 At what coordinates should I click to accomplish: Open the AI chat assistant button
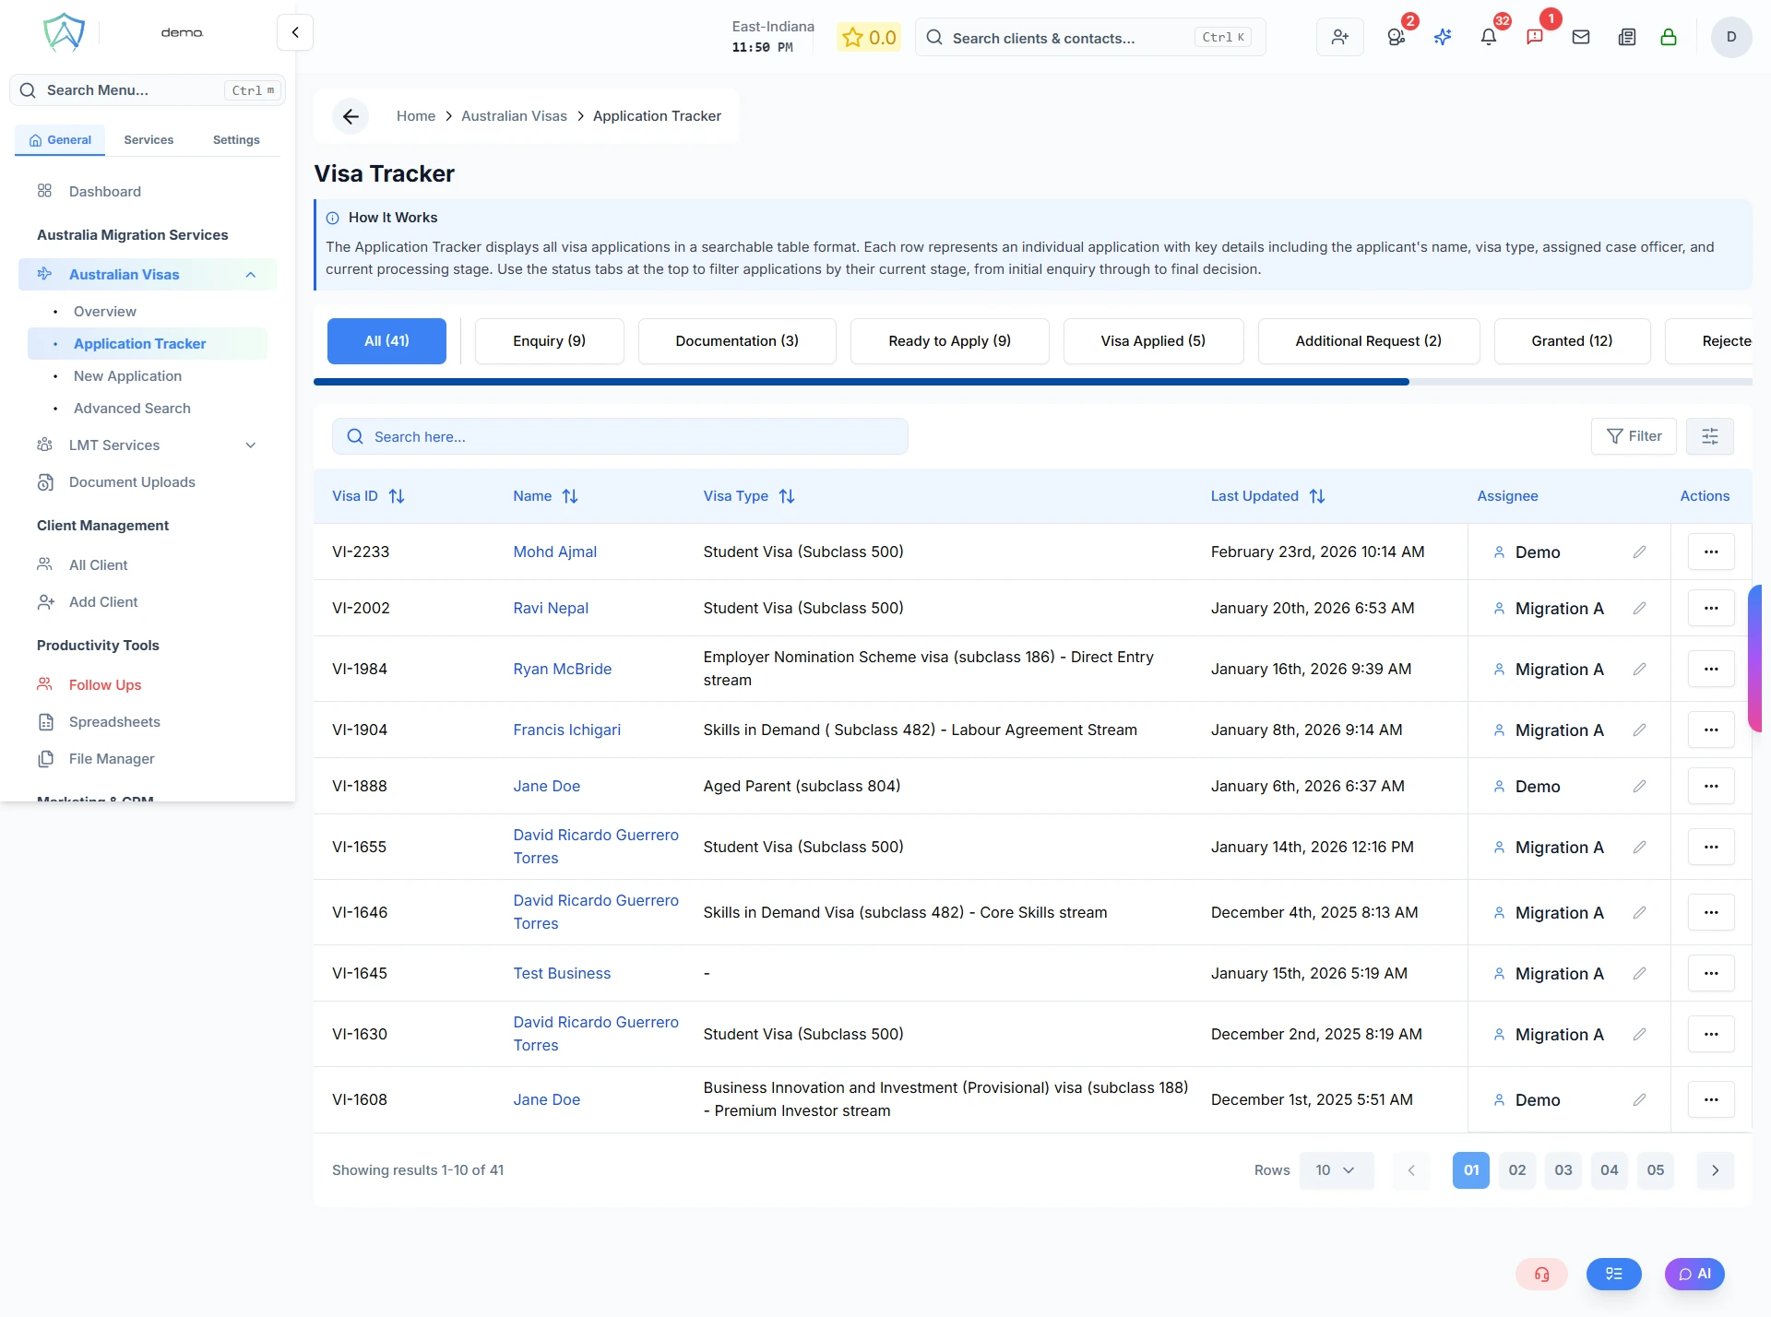[x=1694, y=1274]
